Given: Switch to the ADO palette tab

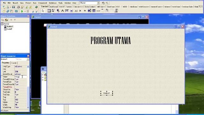Looking at the screenshot, I should [125, 7].
